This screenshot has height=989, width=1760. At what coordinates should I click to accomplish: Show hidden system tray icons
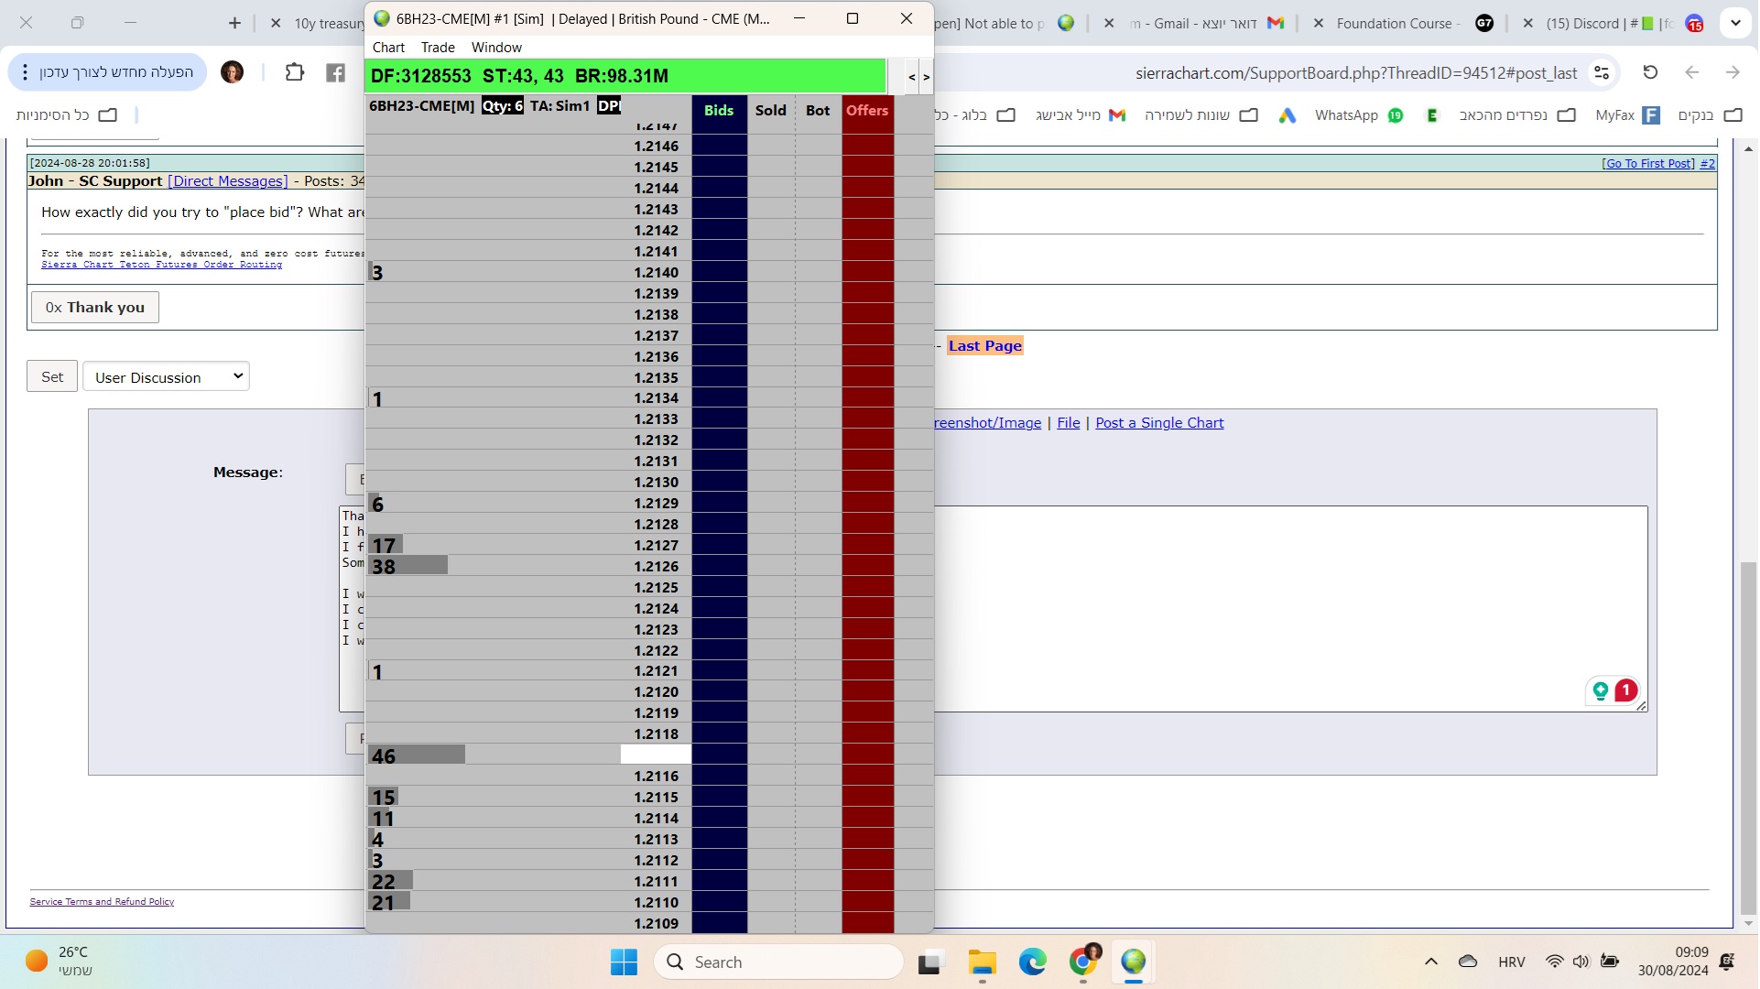(1431, 962)
